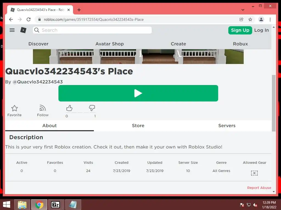
Task: Click the scrollbar up arrow
Action: (274, 27)
